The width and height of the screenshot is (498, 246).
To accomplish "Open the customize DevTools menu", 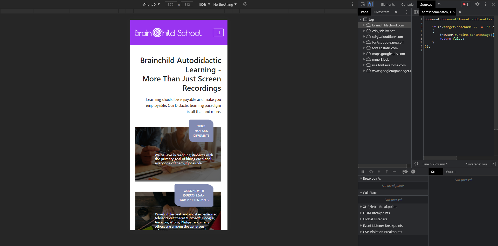I will click(x=486, y=4).
